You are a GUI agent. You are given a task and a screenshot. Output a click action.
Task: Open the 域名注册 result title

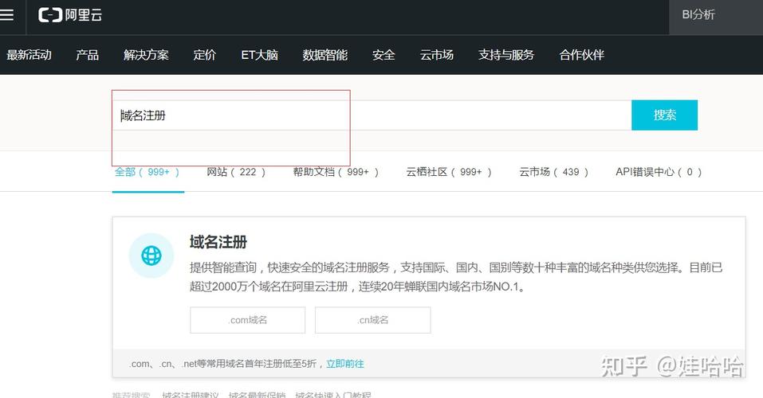(218, 241)
